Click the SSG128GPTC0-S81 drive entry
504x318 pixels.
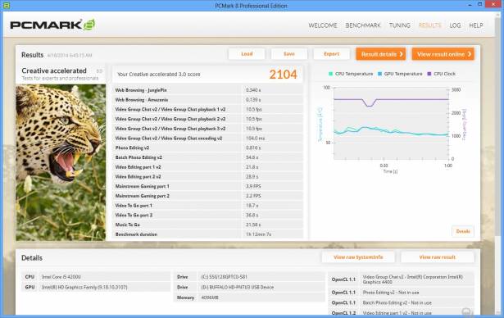pyautogui.click(x=224, y=277)
